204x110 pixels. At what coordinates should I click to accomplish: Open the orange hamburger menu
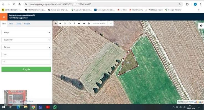tap(4, 17)
